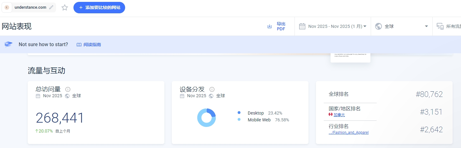Click the 添加要比较的网站 button
This screenshot has height=148, width=461.
point(99,7)
